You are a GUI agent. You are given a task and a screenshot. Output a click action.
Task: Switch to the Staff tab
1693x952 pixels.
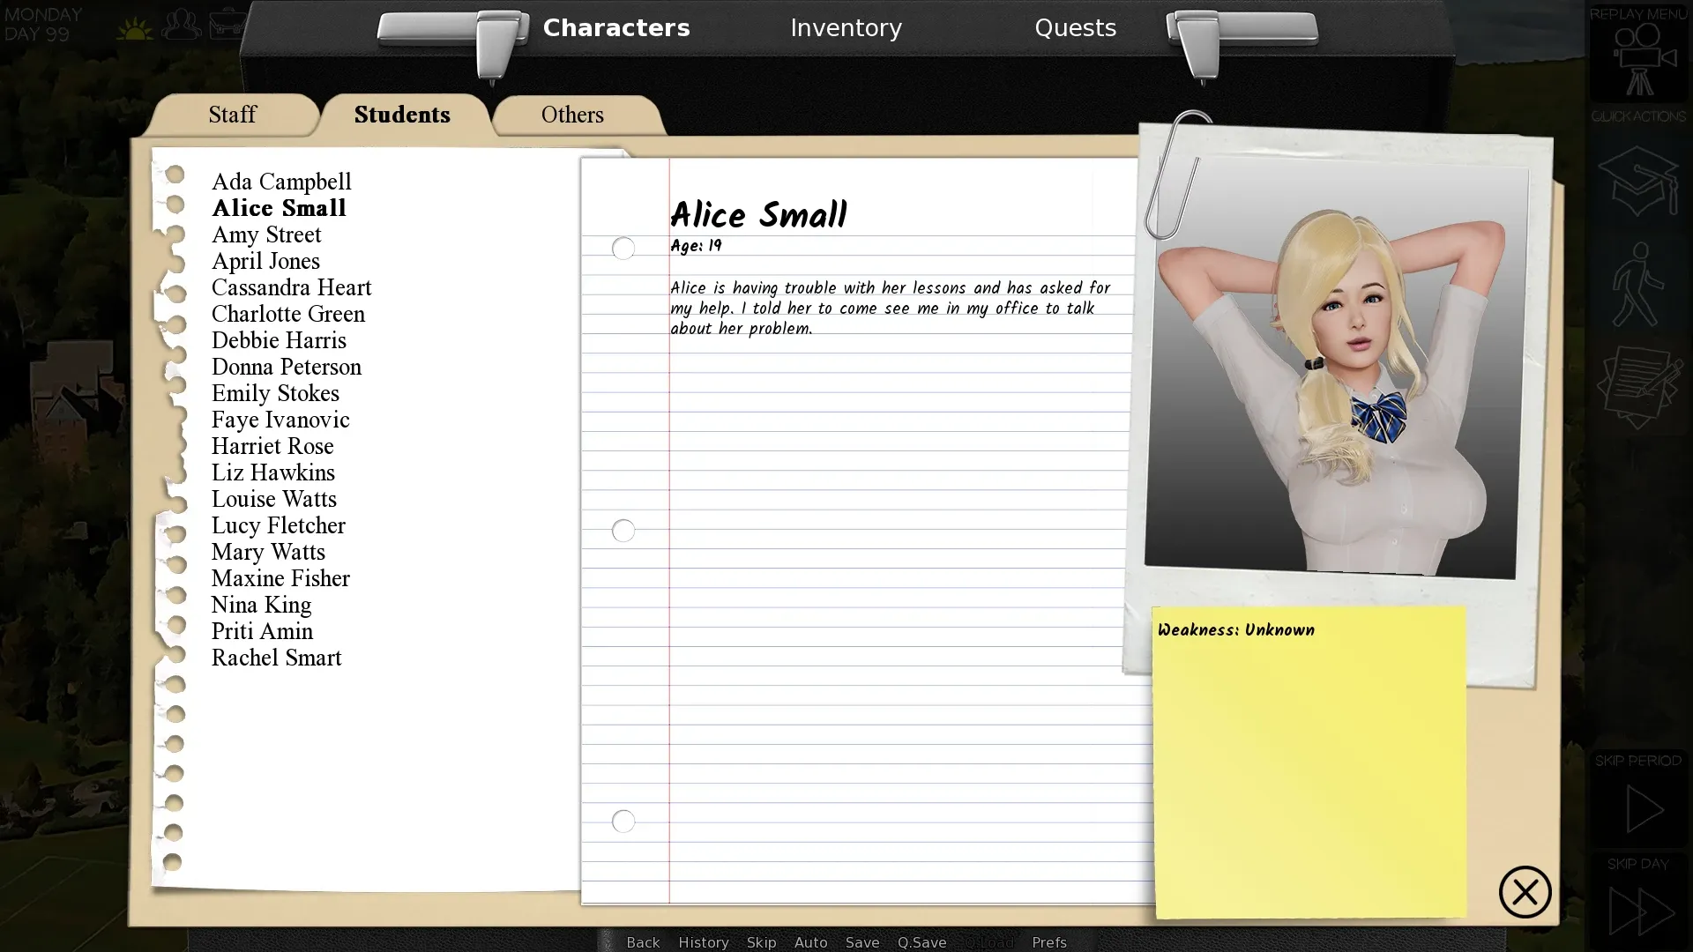click(x=233, y=115)
